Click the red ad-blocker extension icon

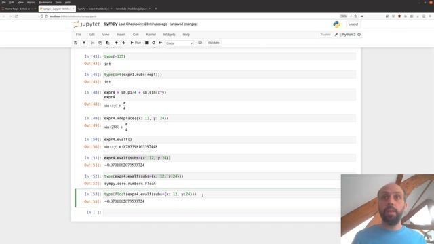(399, 16)
